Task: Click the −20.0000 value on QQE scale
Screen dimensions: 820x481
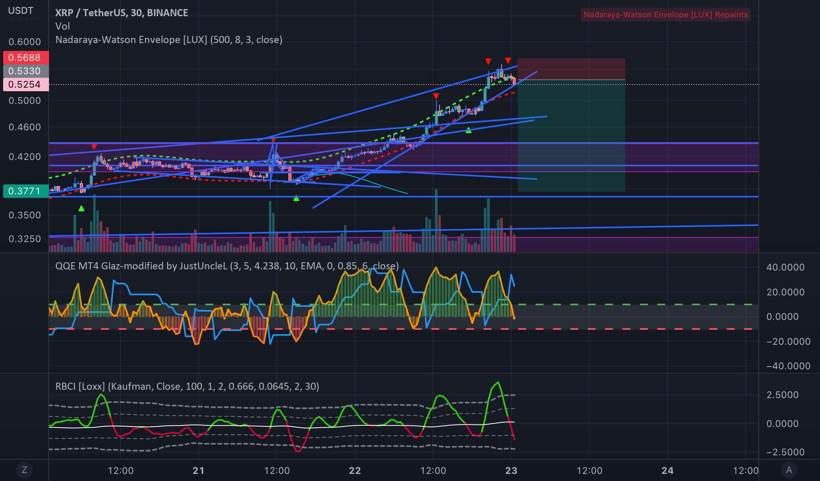Action: coord(788,342)
